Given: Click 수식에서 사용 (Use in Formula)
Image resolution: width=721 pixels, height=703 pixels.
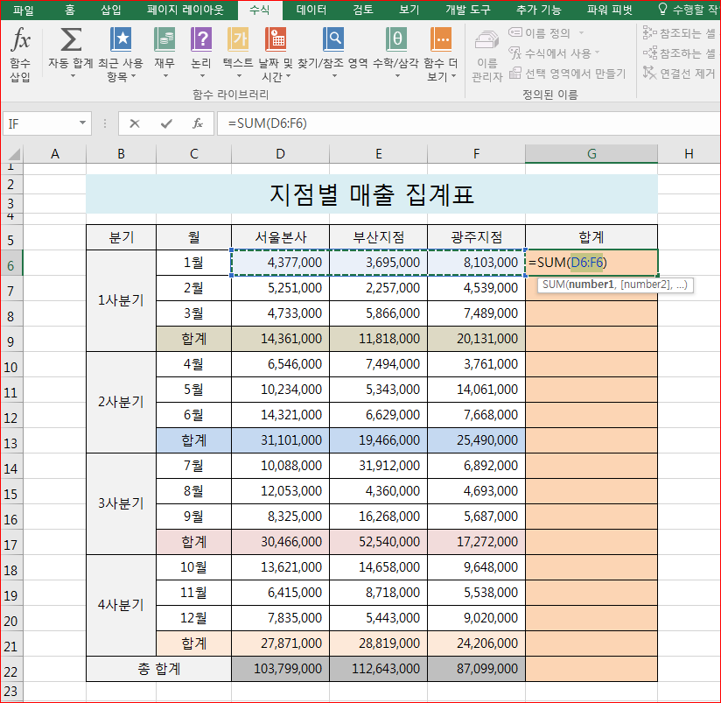Looking at the screenshot, I should click(x=550, y=53).
